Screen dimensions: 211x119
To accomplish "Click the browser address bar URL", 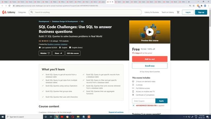I will point(57,6).
